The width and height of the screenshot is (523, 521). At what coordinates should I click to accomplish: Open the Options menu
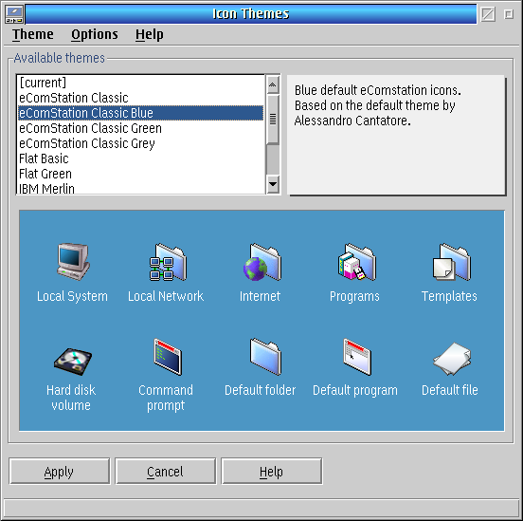pyautogui.click(x=95, y=34)
